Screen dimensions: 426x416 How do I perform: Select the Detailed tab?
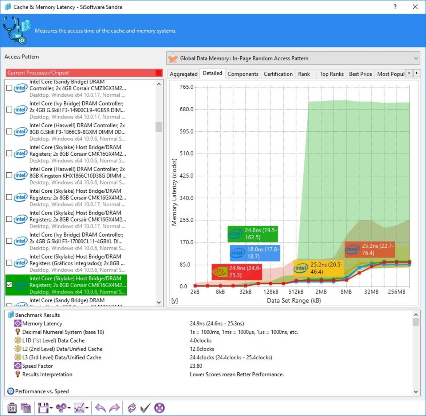[213, 73]
